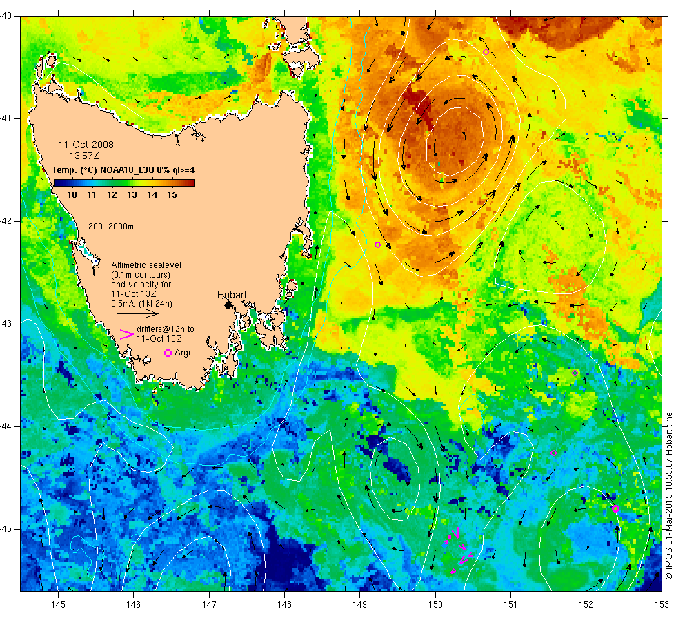Click longitude axis label '150'
This screenshot has height=620, width=676.
click(435, 605)
